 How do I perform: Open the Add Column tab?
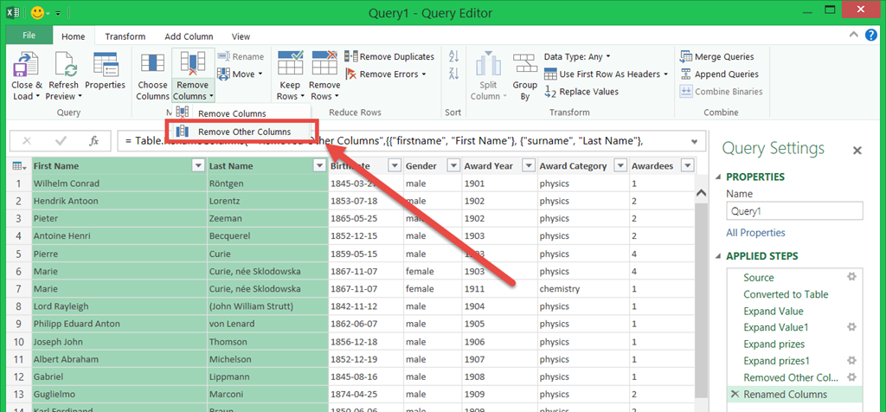(189, 36)
